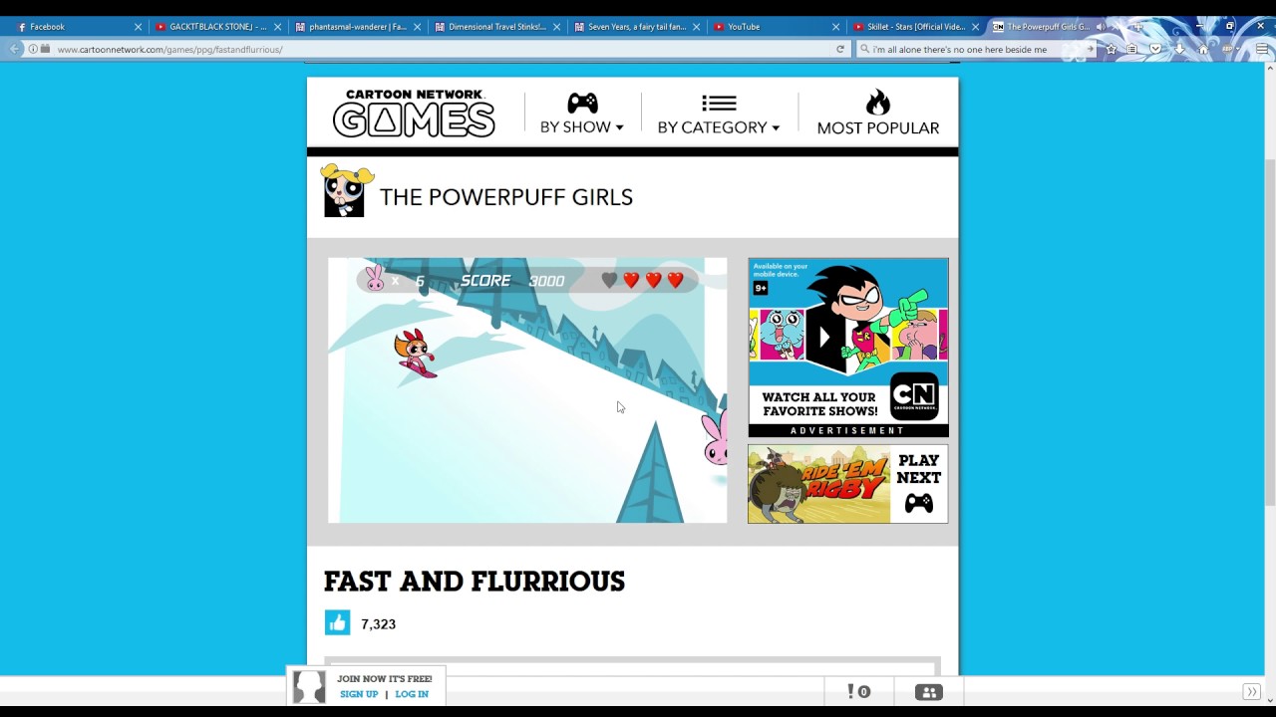This screenshot has height=717, width=1276.
Task: Go to the browser home page icon
Action: [1203, 49]
